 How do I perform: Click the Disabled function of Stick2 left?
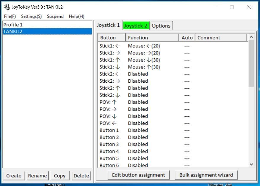tap(138, 74)
